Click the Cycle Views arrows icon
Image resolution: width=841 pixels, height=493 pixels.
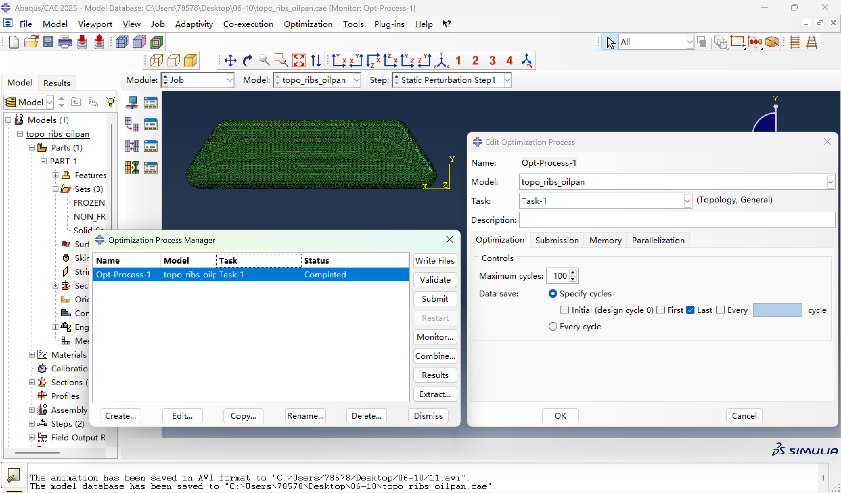click(x=316, y=61)
